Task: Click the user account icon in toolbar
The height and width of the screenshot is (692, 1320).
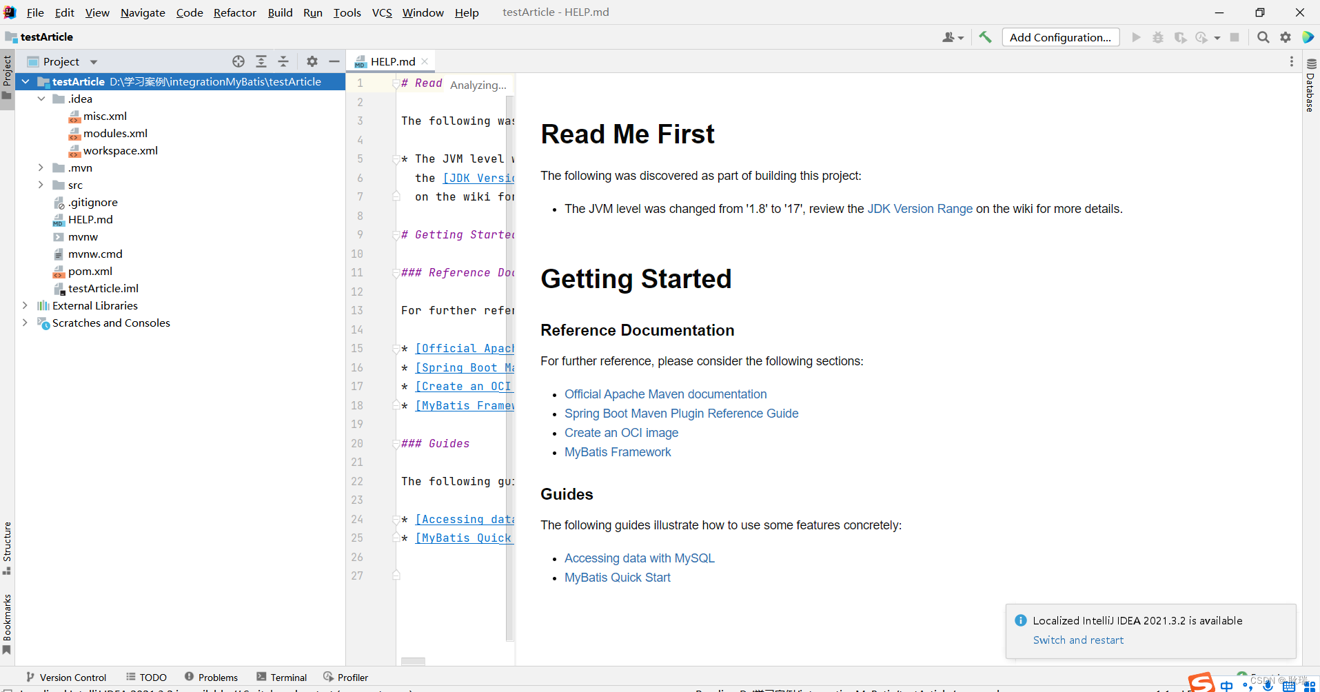Action: pos(948,37)
